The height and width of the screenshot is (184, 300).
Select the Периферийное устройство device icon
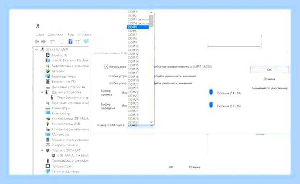coord(52,97)
